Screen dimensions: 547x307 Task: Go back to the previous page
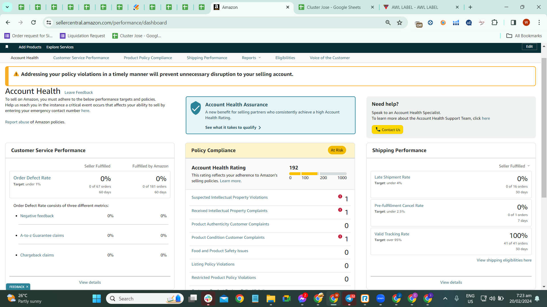point(8,22)
